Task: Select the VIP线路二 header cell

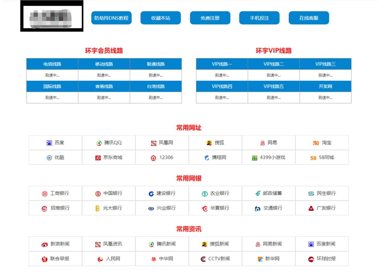Action: click(x=274, y=64)
